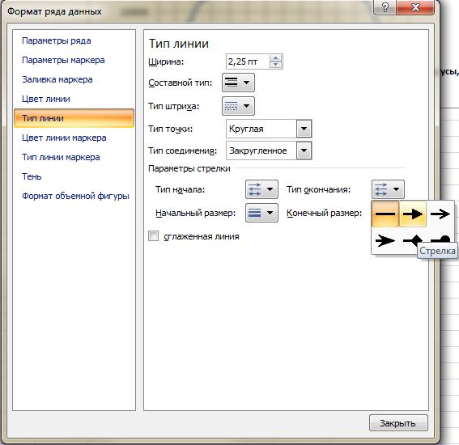Expand the Тип соединения join type combo box

[x=304, y=150]
